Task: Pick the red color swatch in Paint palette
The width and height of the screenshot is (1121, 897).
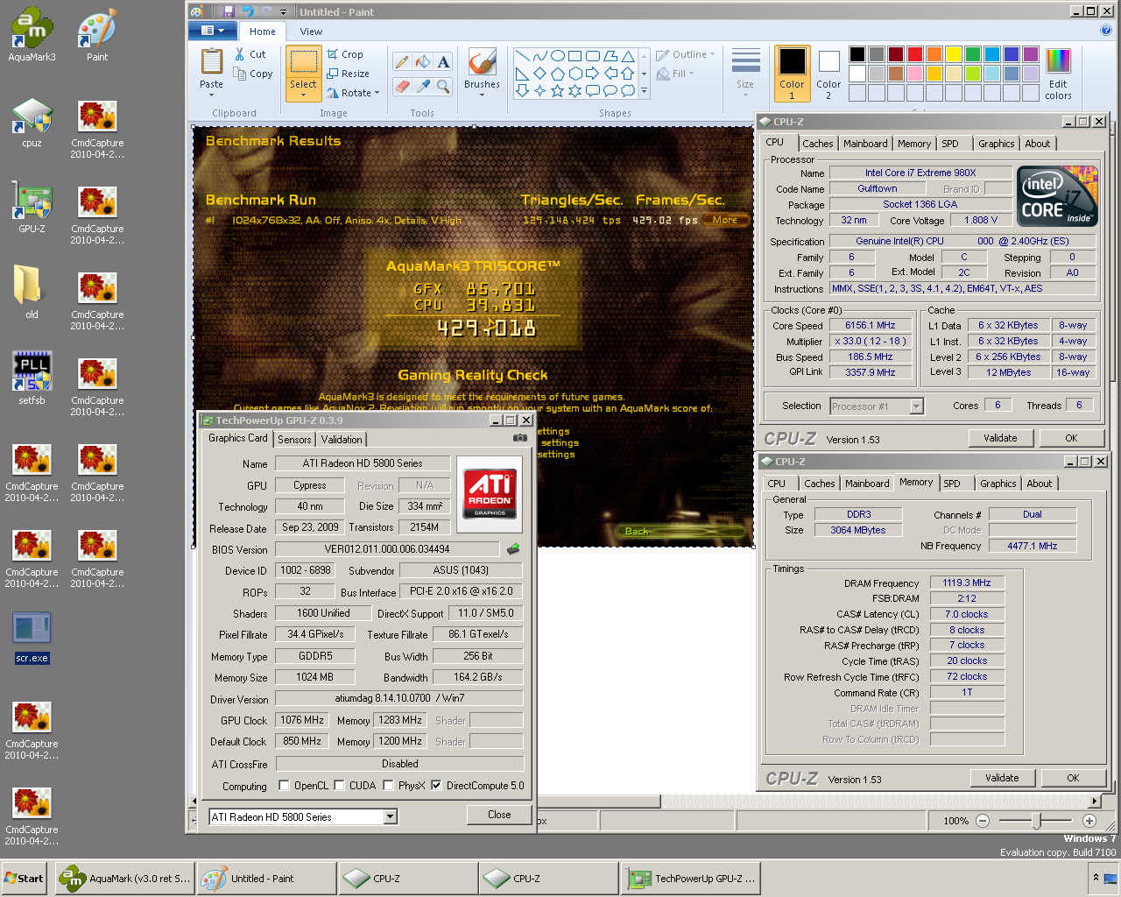Action: click(915, 54)
